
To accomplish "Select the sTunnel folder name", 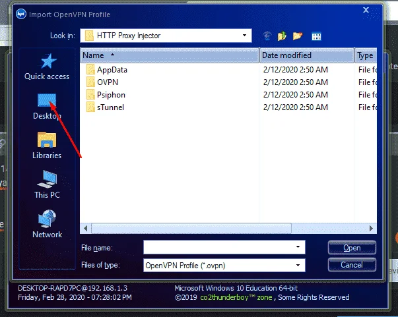I will pos(110,107).
